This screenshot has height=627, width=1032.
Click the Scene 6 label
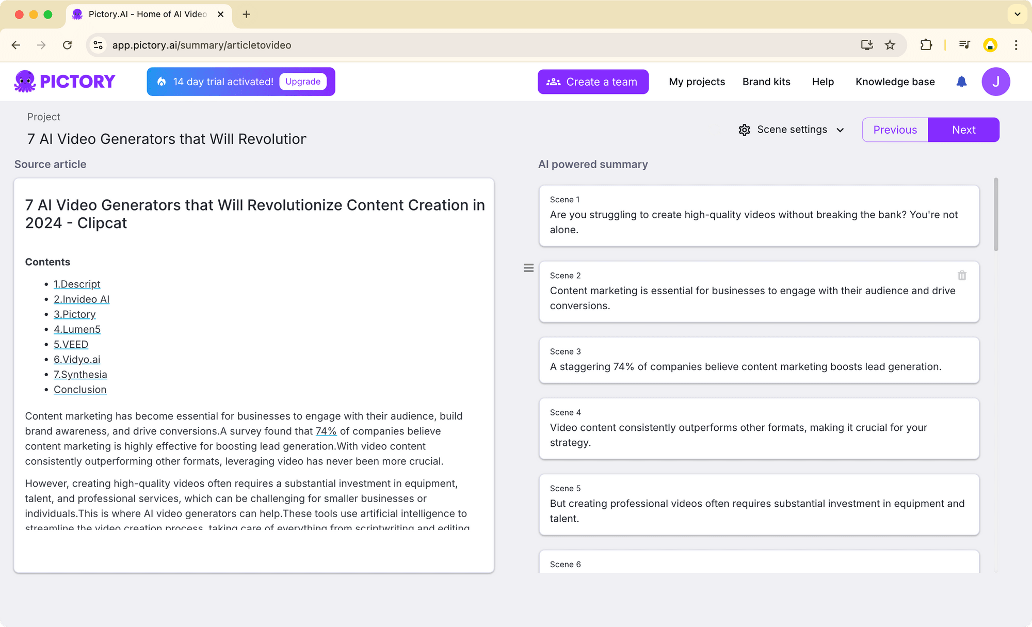click(x=565, y=564)
